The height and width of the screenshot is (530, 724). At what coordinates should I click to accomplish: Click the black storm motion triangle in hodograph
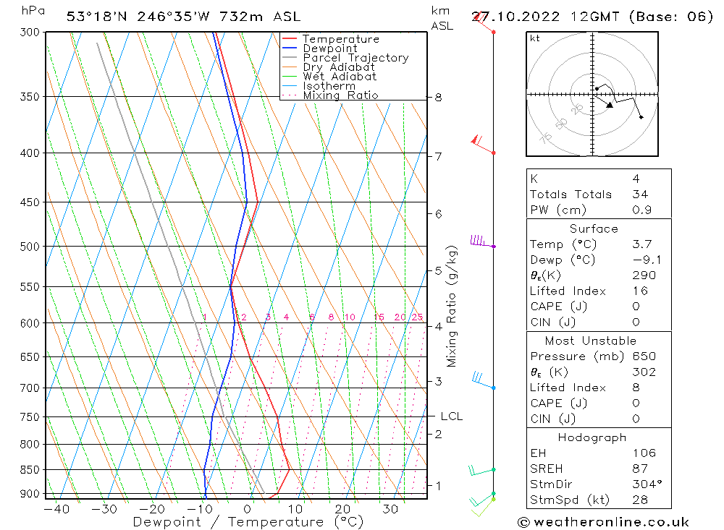pos(610,105)
